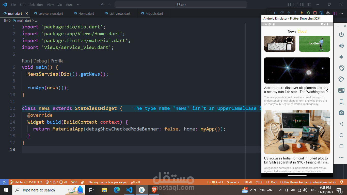Restart debugging with the green circular arrow
Screen dimensions: 347x195
pos(308,13)
